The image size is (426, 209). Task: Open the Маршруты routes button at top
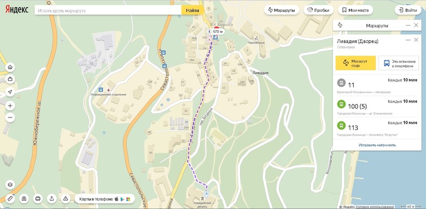281,10
